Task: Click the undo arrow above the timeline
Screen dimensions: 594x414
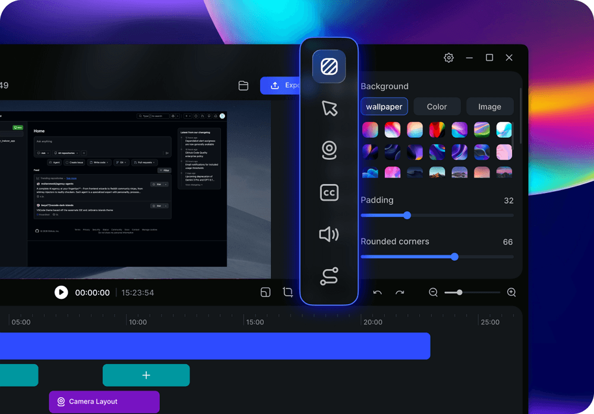Action: [378, 292]
